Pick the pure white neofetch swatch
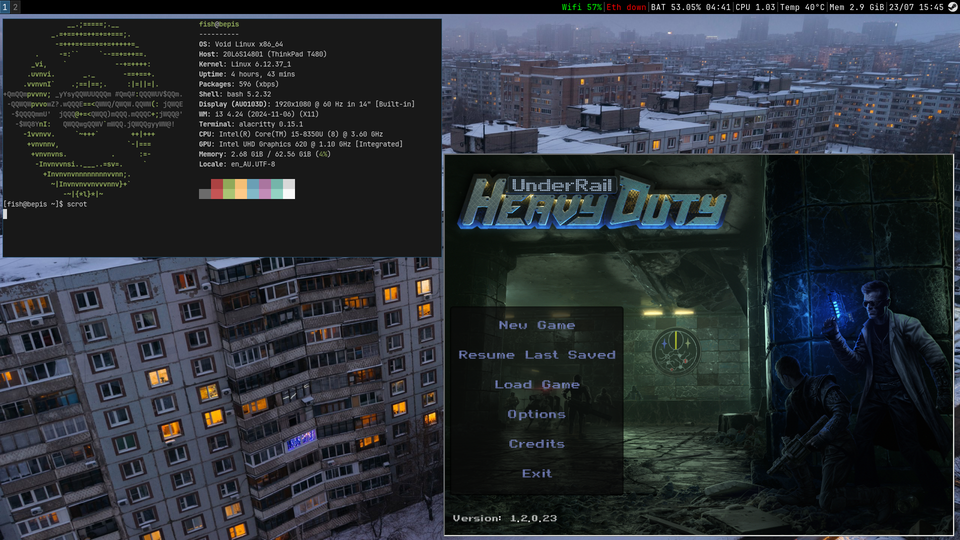The image size is (960, 540). [289, 194]
